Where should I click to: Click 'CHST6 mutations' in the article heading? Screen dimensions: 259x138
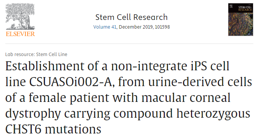click(x=53, y=129)
